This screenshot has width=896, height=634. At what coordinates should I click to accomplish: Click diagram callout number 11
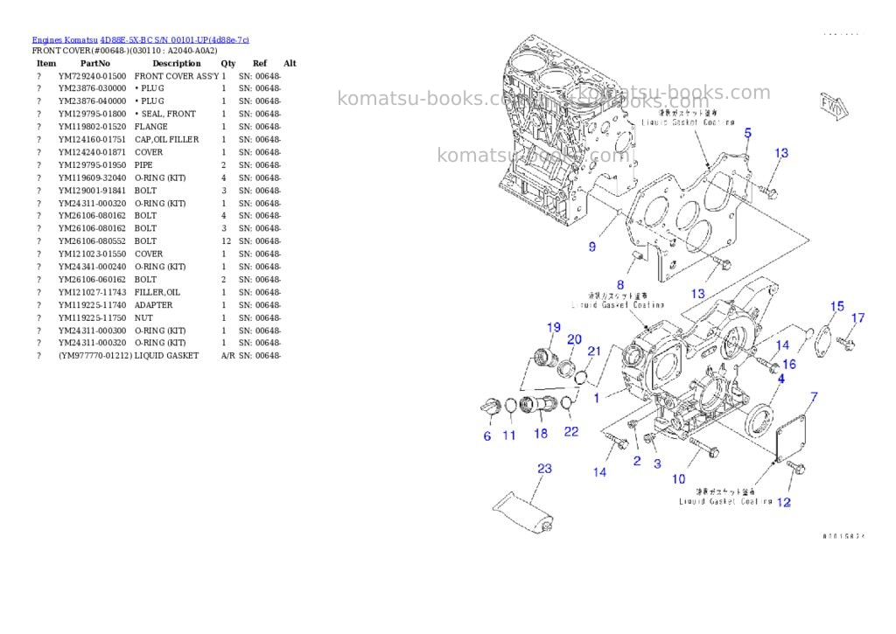tap(508, 435)
